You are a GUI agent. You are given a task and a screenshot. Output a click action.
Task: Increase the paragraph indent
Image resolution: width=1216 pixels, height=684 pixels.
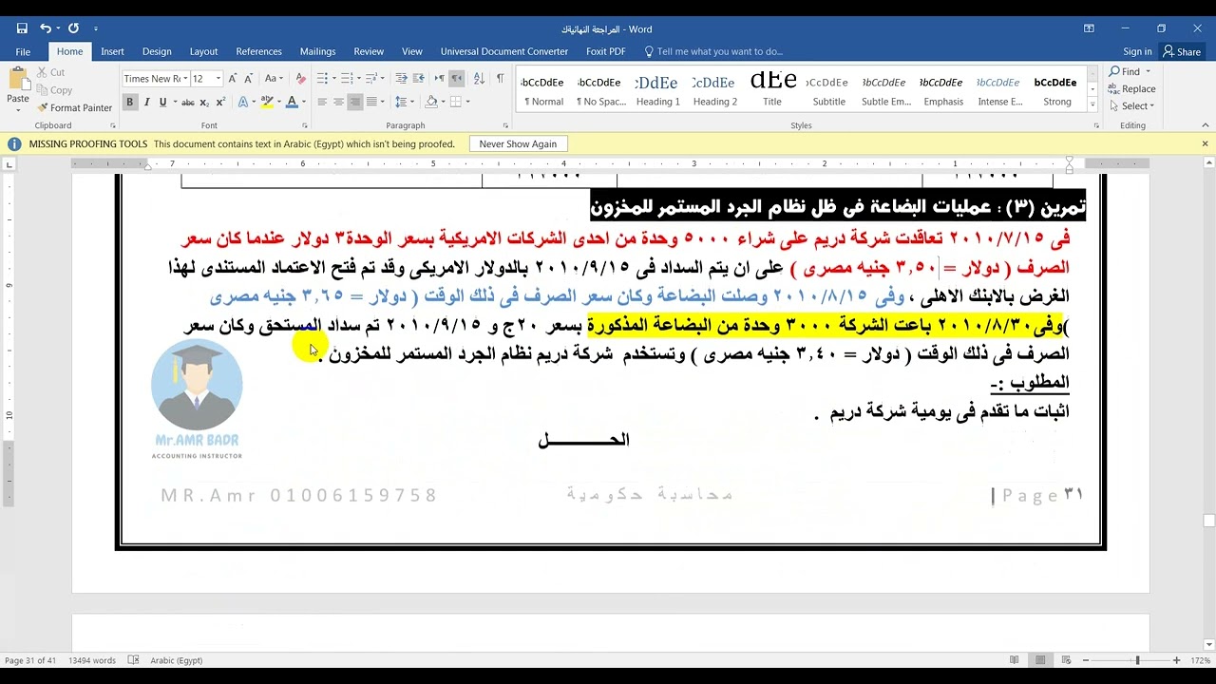[x=418, y=79]
